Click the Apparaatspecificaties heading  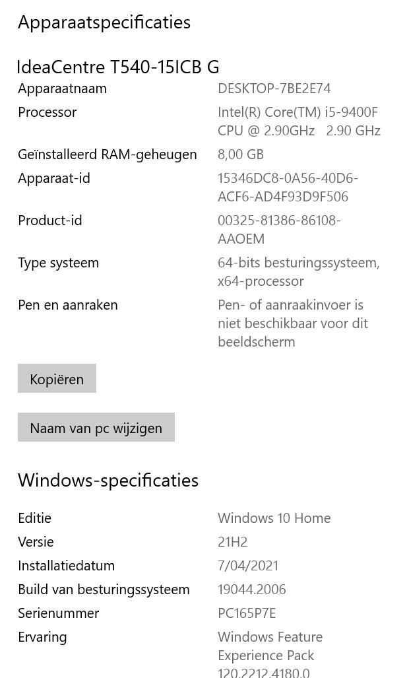pos(104,22)
